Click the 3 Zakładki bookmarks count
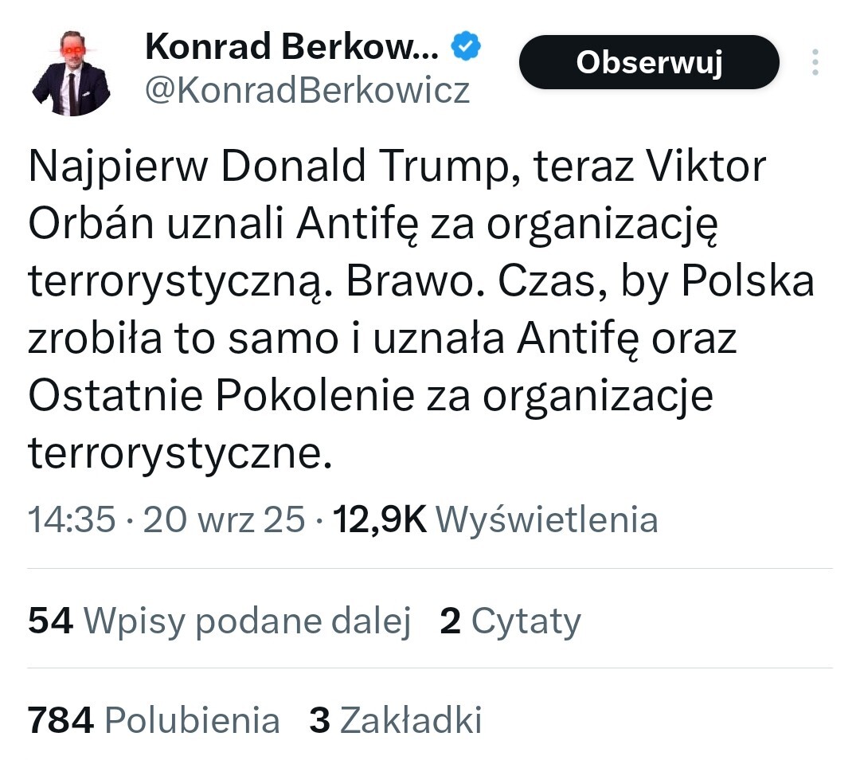 coord(396,720)
